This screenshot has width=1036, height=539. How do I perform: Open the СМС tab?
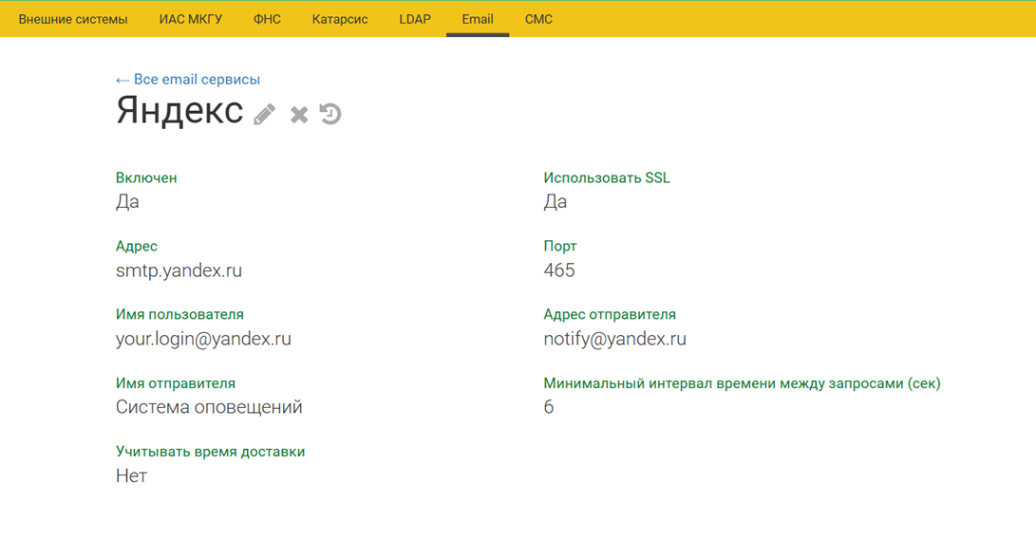(x=538, y=19)
